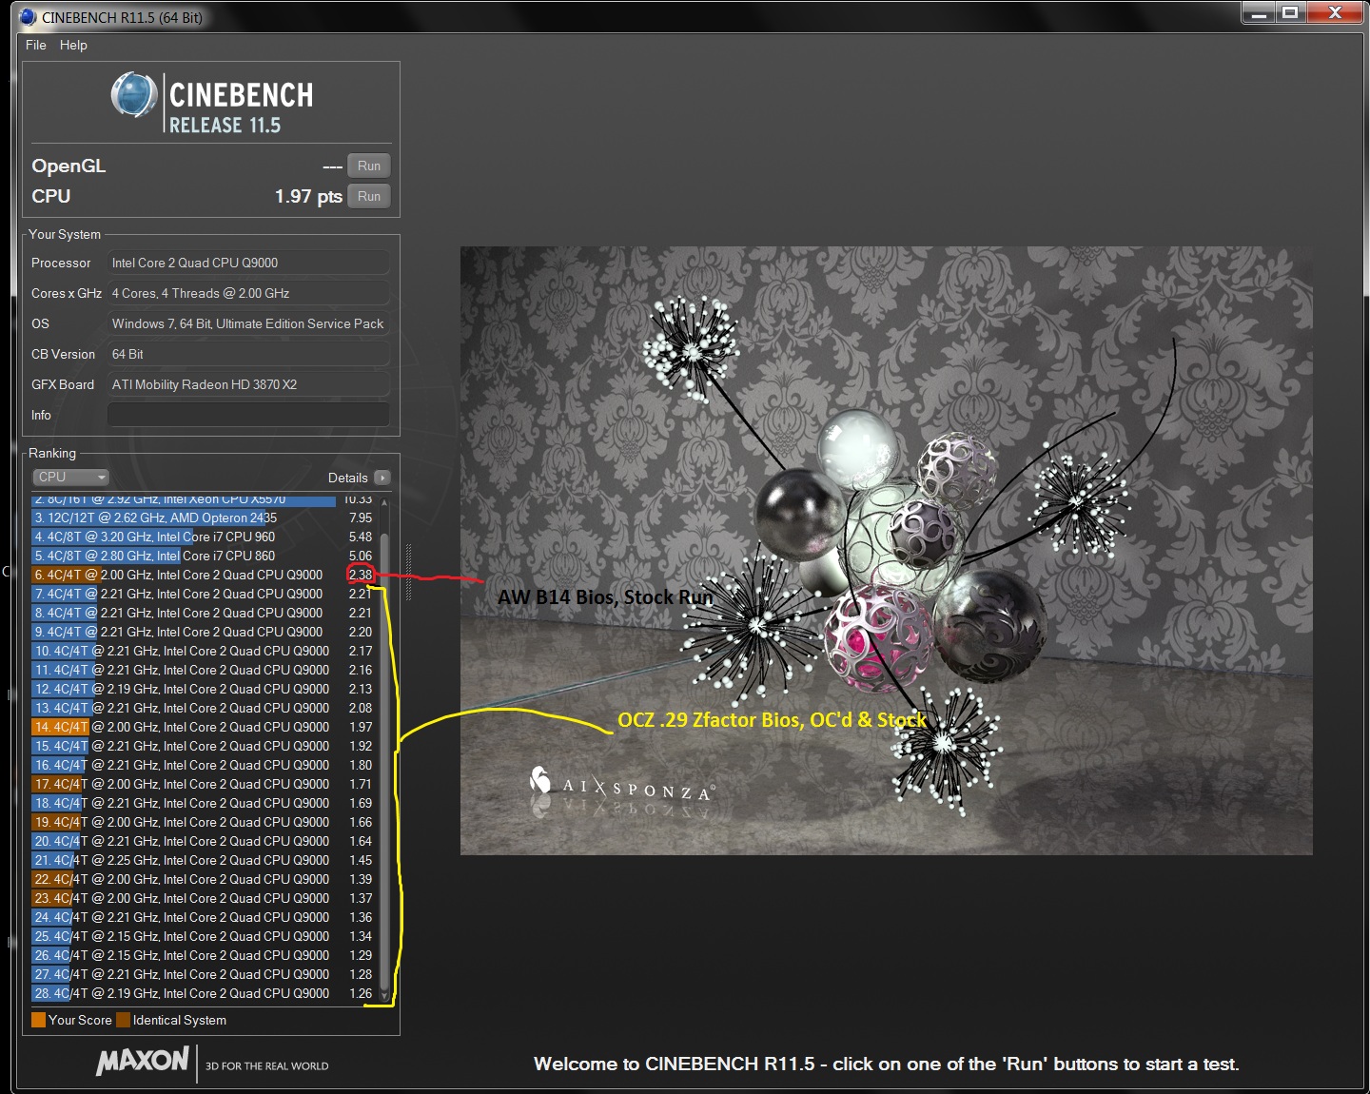Viewport: 1370px width, 1094px height.
Task: Start the CPU benchmark with Run
Action: tap(368, 196)
